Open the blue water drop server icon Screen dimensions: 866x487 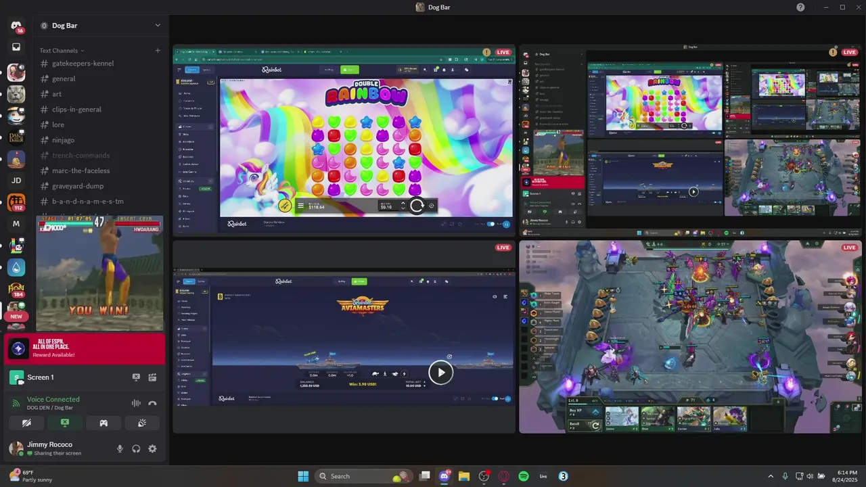click(x=16, y=268)
